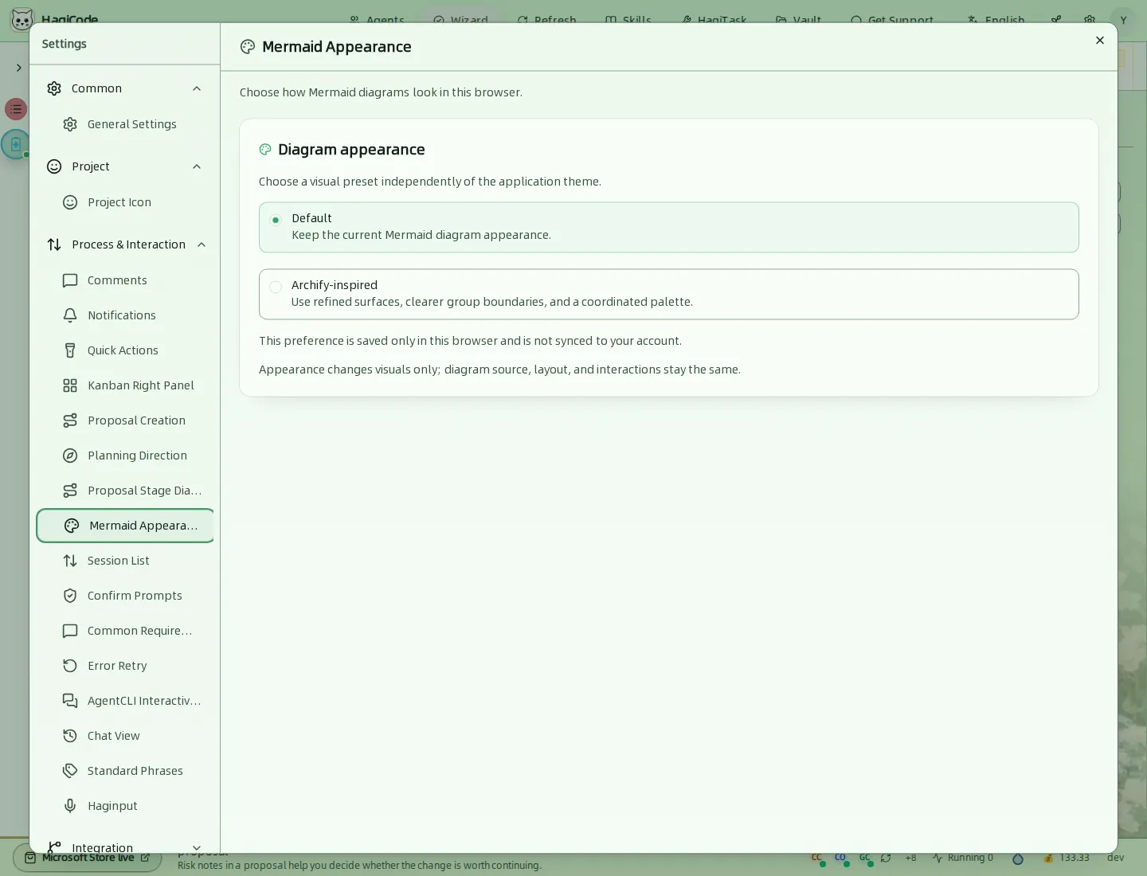The height and width of the screenshot is (876, 1147).
Task: Click the shield icon for Confirm Prompts
Action: [70, 596]
